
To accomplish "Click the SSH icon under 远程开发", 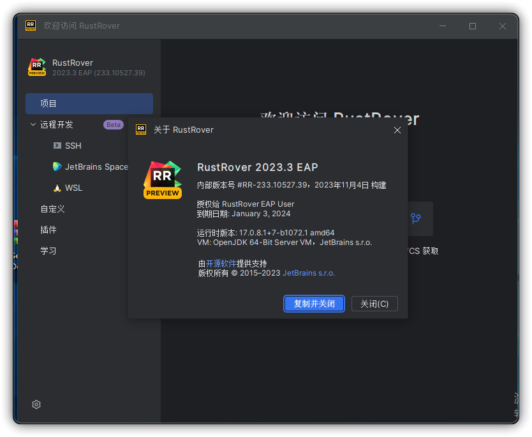I will click(58, 145).
